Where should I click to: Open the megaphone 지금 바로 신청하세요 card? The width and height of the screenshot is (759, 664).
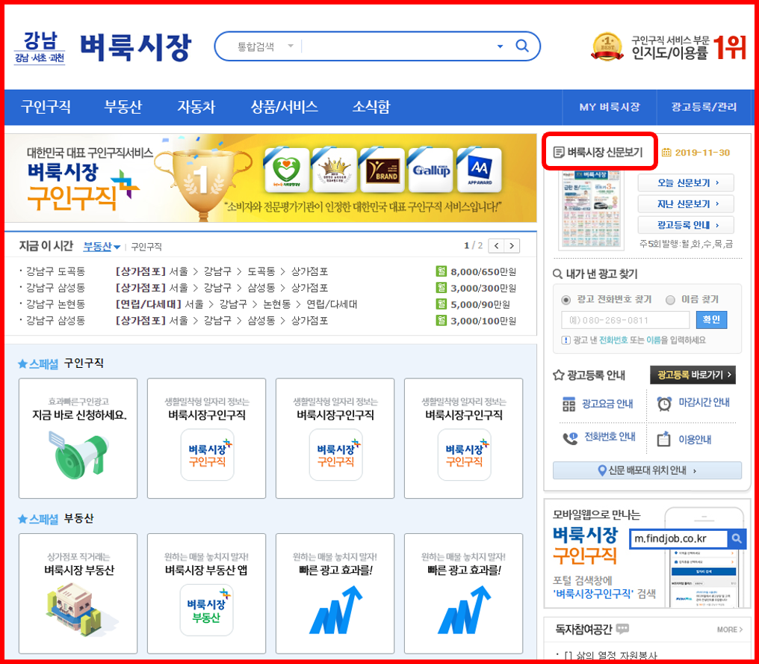[x=78, y=439]
